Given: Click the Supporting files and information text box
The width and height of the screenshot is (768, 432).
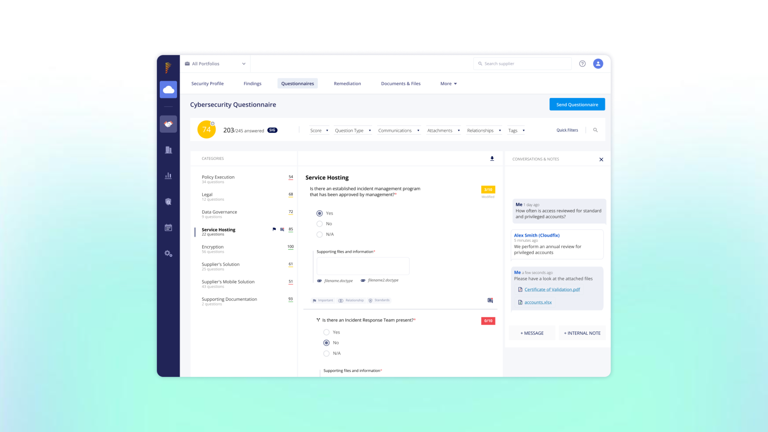Looking at the screenshot, I should click(363, 266).
